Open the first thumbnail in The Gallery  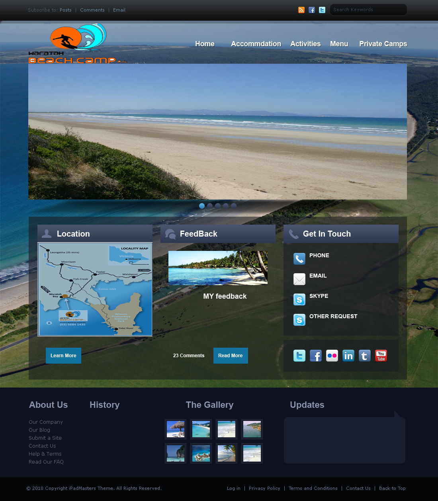pyautogui.click(x=175, y=429)
